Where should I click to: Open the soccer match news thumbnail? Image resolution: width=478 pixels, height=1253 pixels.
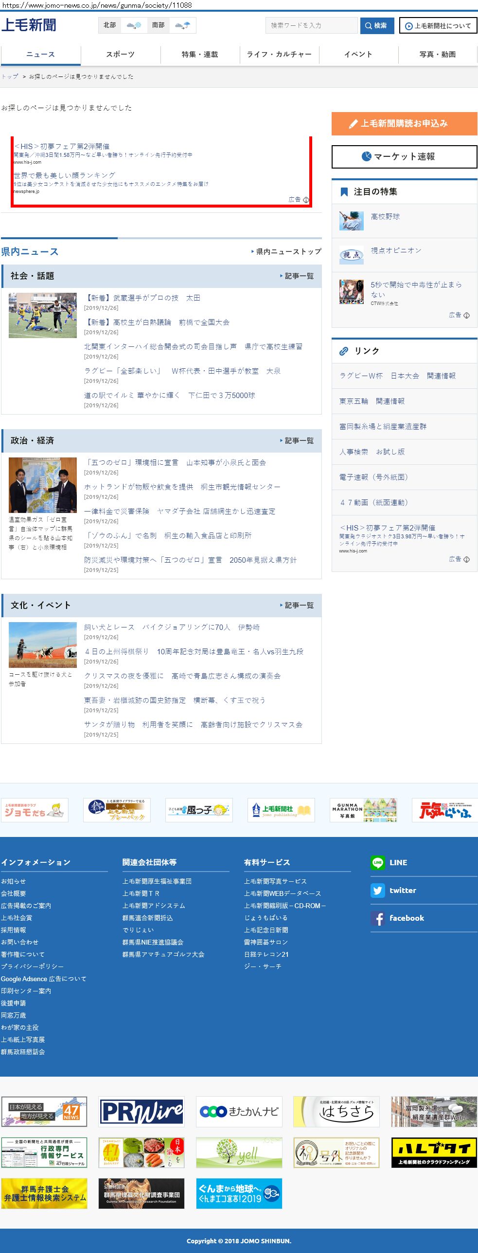click(x=43, y=315)
